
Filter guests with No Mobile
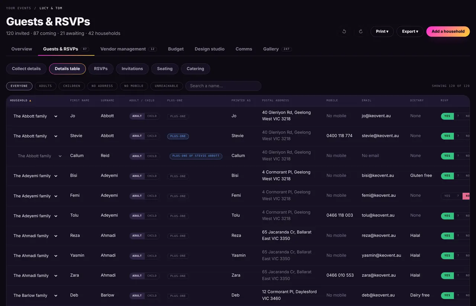[134, 86]
